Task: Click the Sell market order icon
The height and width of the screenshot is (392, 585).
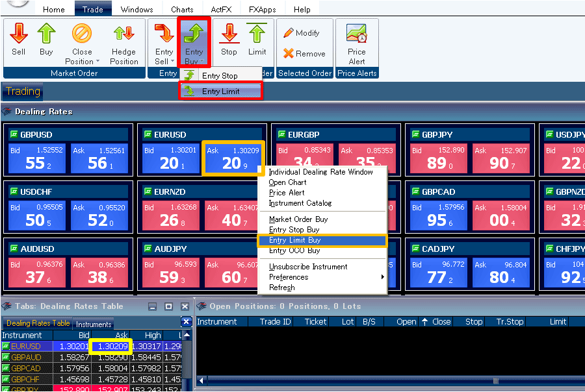Action: pyautogui.click(x=19, y=33)
